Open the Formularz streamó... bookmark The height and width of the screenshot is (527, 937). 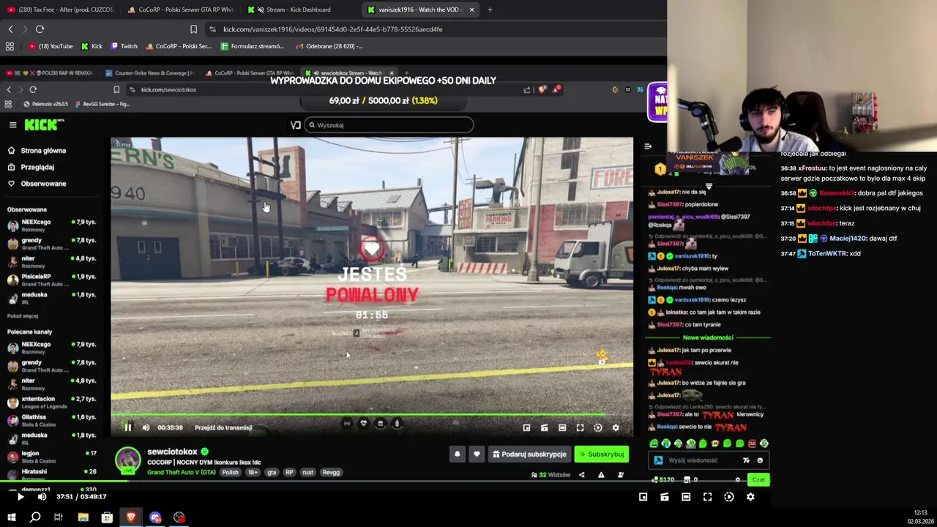pyautogui.click(x=252, y=46)
